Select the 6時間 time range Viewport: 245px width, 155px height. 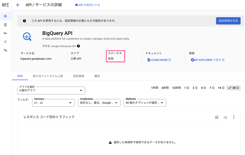coord(165,88)
